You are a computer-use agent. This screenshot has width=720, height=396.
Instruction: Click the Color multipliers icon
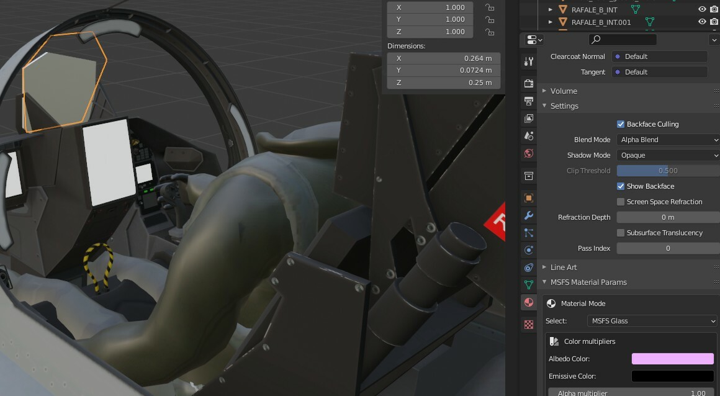pyautogui.click(x=554, y=341)
